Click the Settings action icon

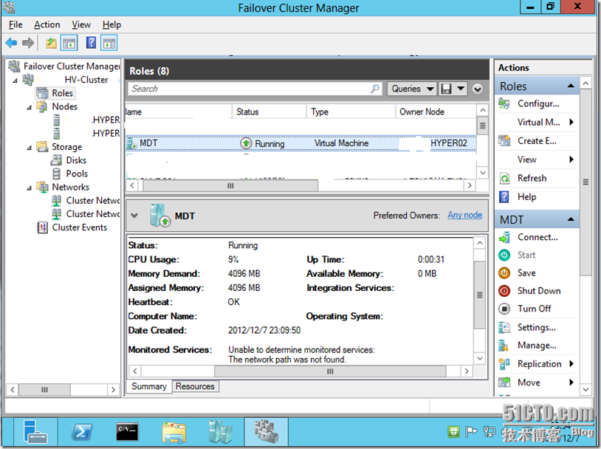(x=504, y=327)
